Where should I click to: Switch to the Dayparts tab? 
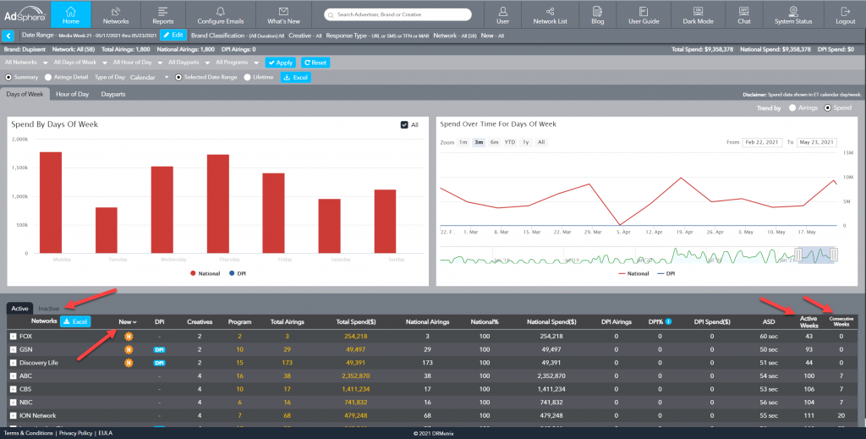[x=113, y=94]
